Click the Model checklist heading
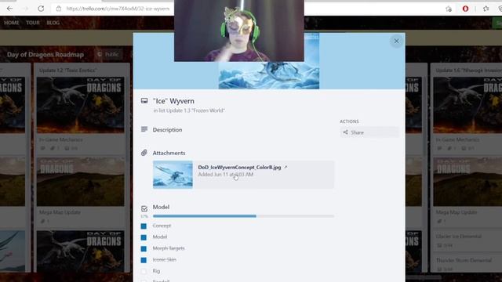Viewport: 502px width, 282px height. pos(161,207)
